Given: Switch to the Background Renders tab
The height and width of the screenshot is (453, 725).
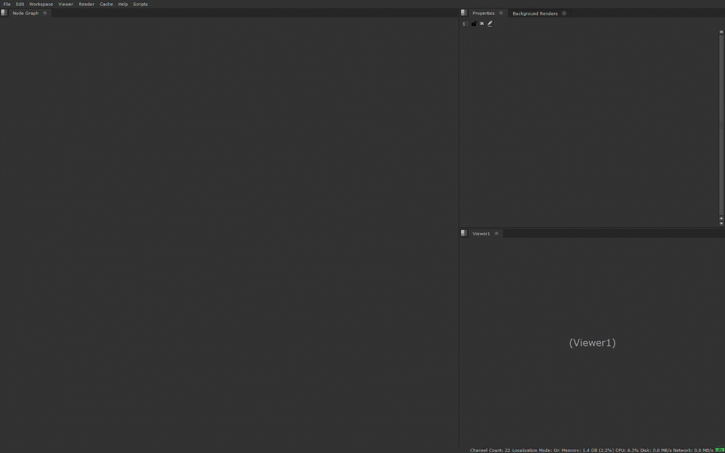Looking at the screenshot, I should tap(534, 13).
